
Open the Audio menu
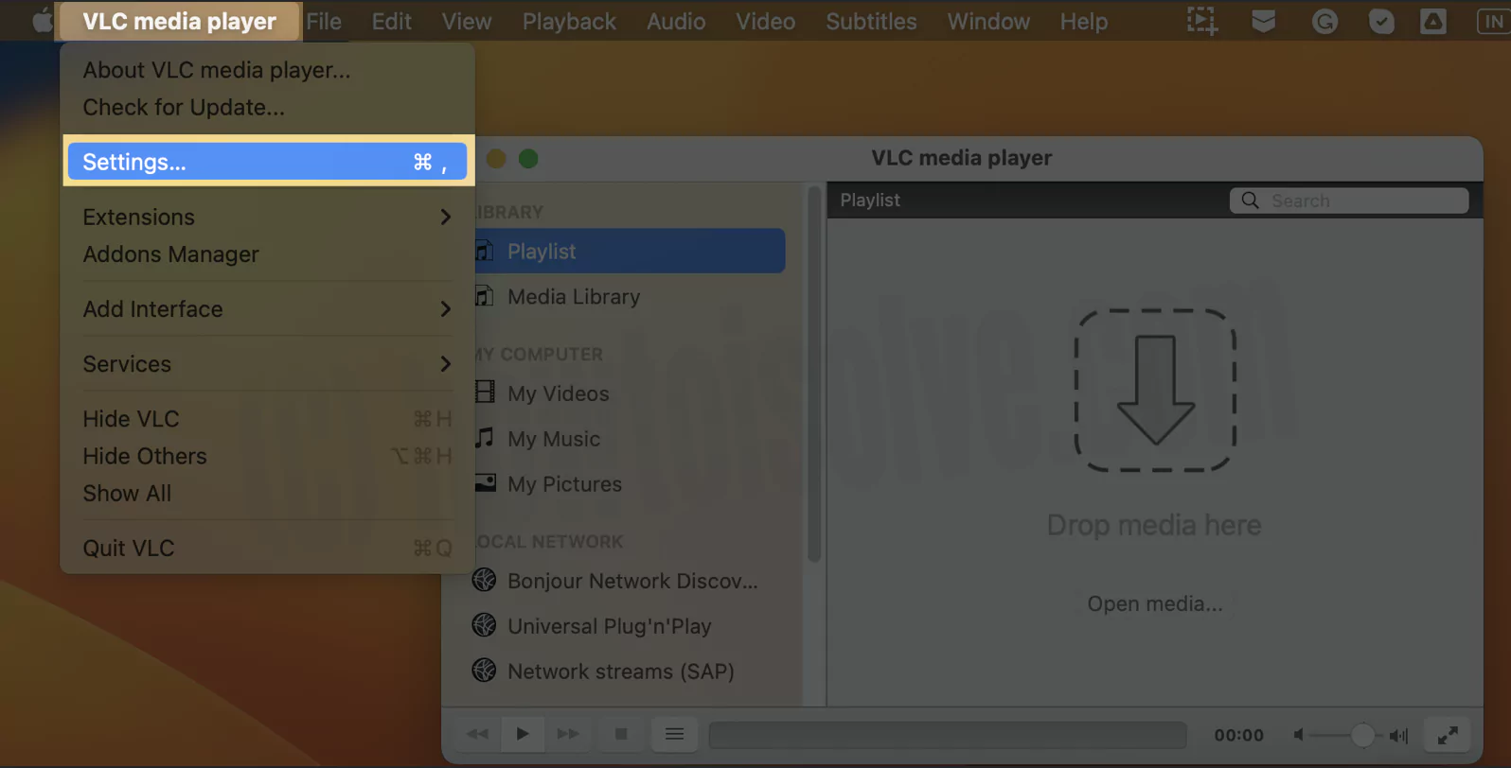(676, 21)
